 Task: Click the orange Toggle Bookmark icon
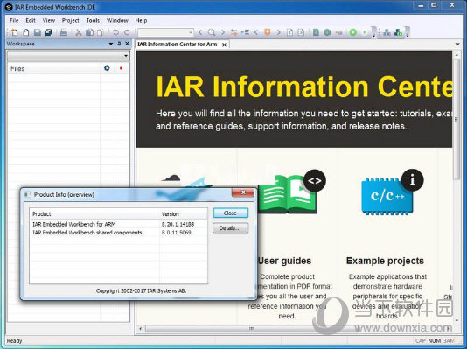[x=268, y=32]
